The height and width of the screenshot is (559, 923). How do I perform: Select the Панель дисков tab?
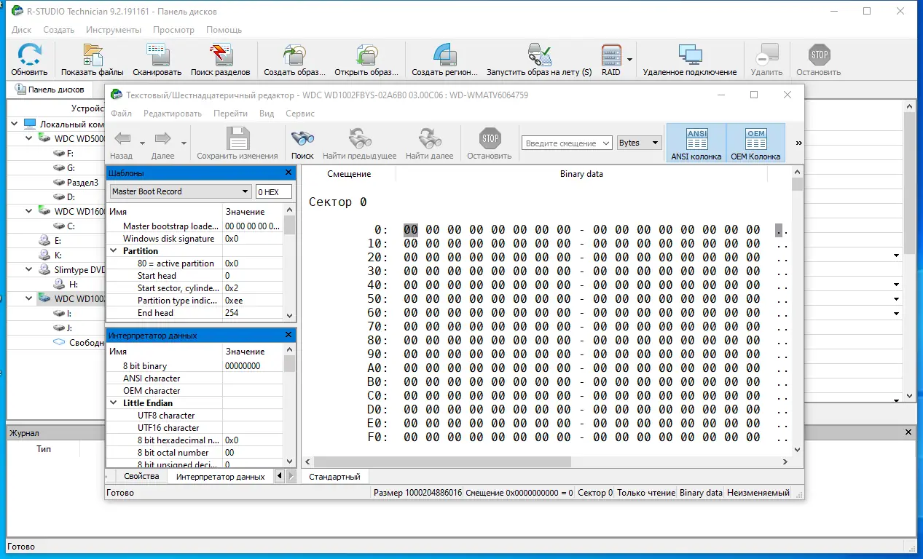(50, 90)
